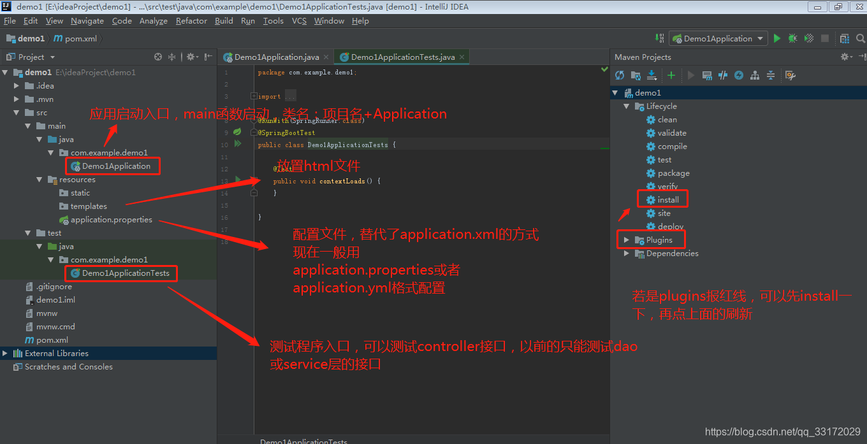Switch to Demo1Application.java tab

[277, 57]
